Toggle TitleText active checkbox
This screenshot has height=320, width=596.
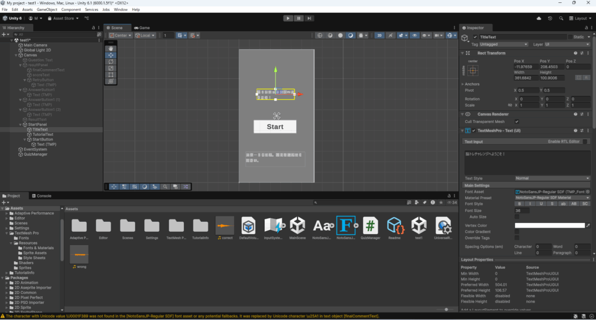(475, 37)
